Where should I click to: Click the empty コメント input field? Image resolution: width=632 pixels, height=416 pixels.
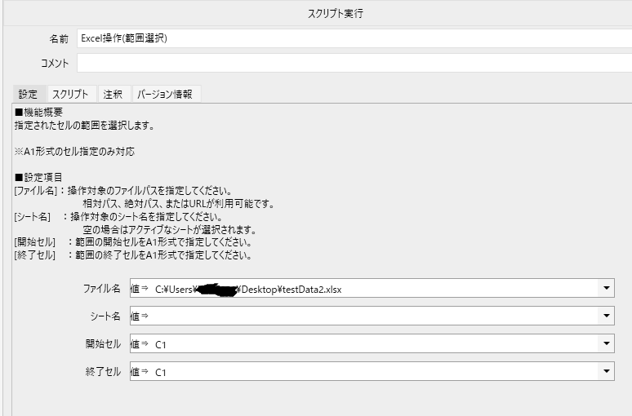pyautogui.click(x=351, y=63)
